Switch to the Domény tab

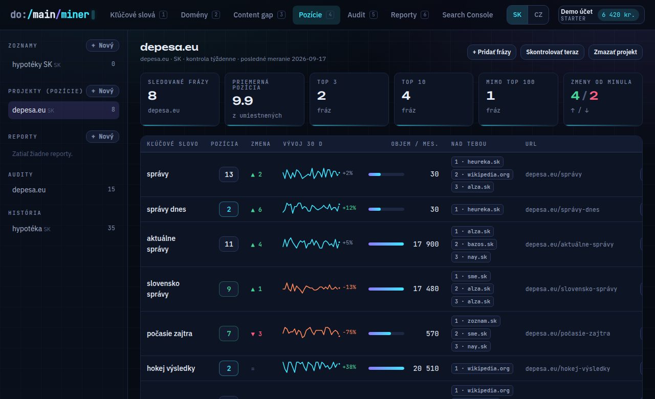(200, 15)
